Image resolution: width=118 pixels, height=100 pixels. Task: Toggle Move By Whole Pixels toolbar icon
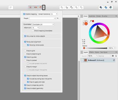(35, 7)
